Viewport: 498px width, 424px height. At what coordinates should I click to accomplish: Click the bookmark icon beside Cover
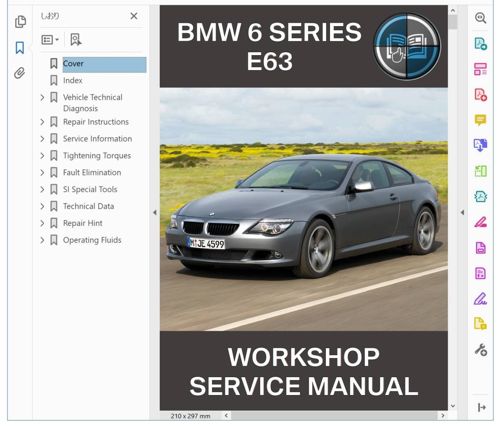pyautogui.click(x=54, y=63)
